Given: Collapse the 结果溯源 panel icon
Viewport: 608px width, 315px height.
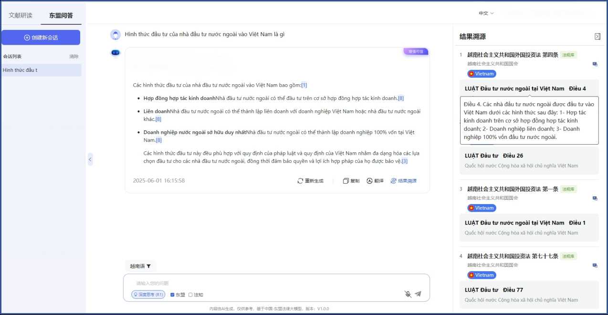Looking at the screenshot, I should [598, 37].
